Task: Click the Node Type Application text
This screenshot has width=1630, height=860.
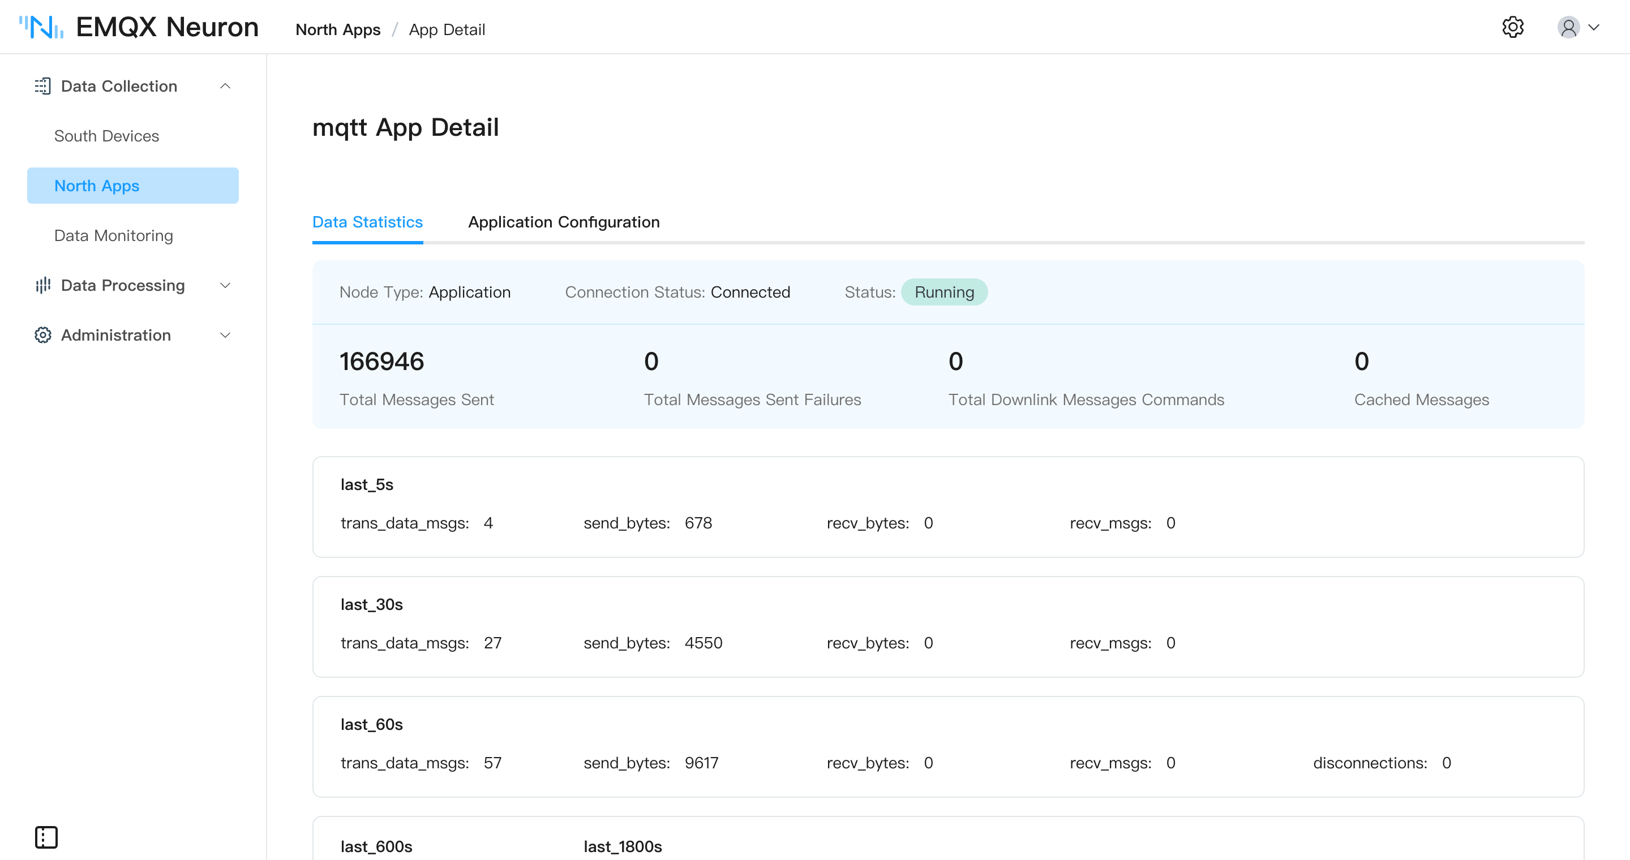Action: point(424,292)
